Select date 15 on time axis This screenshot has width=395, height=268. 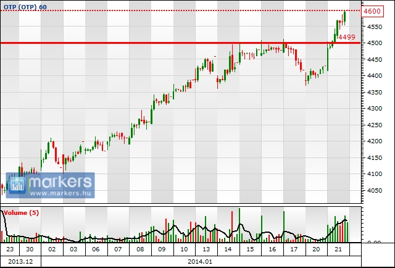point(250,249)
